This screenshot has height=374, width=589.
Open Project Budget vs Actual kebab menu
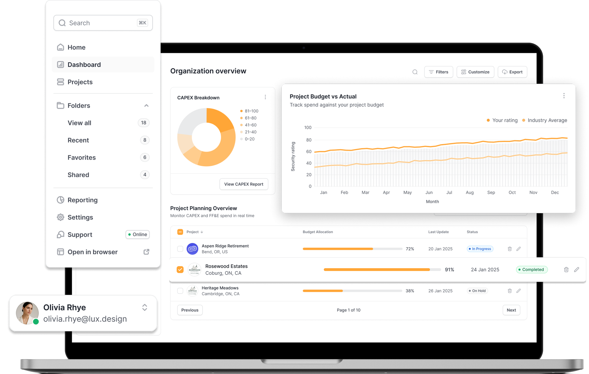[564, 96]
